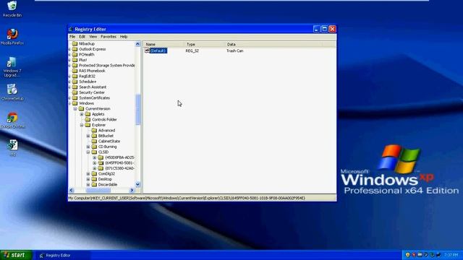
Task: Open the Help menu
Action: coord(124,37)
